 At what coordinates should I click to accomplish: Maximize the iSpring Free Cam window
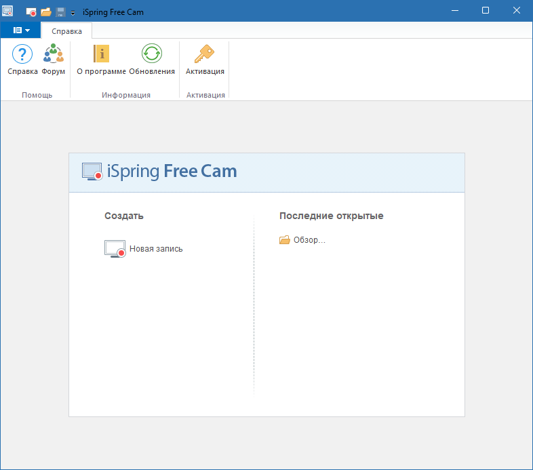(x=486, y=11)
